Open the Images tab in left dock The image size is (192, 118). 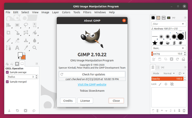(17, 64)
